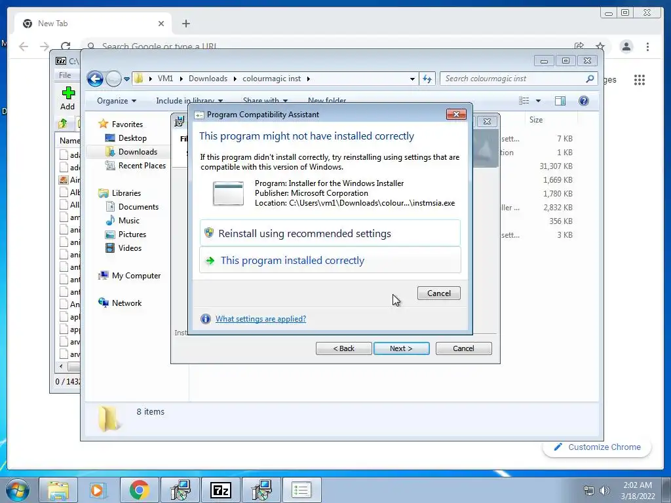
Task: Click the network tray icon
Action: pyautogui.click(x=589, y=490)
